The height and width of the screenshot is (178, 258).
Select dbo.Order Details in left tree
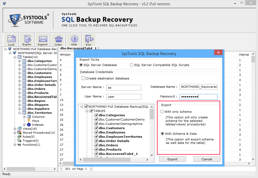pyautogui.click(x=42, y=85)
